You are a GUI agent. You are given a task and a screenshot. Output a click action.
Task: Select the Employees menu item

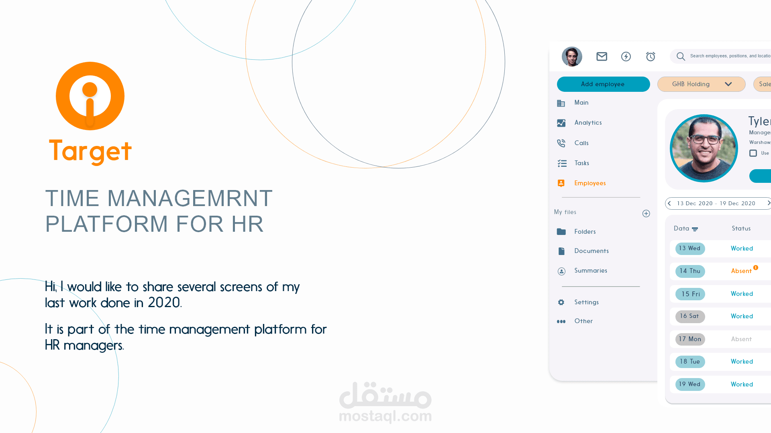pyautogui.click(x=590, y=183)
